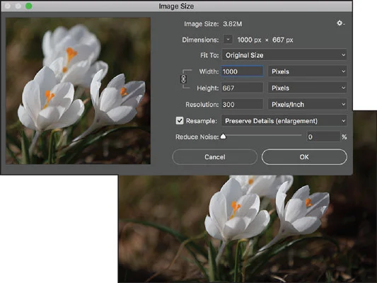
Task: Click the Cancel button
Action: (215, 157)
